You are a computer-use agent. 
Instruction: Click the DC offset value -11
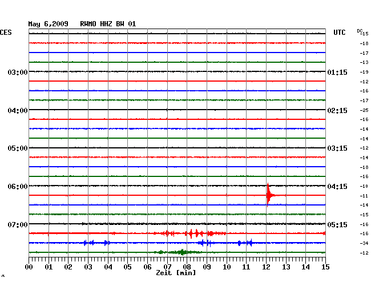coord(364,196)
